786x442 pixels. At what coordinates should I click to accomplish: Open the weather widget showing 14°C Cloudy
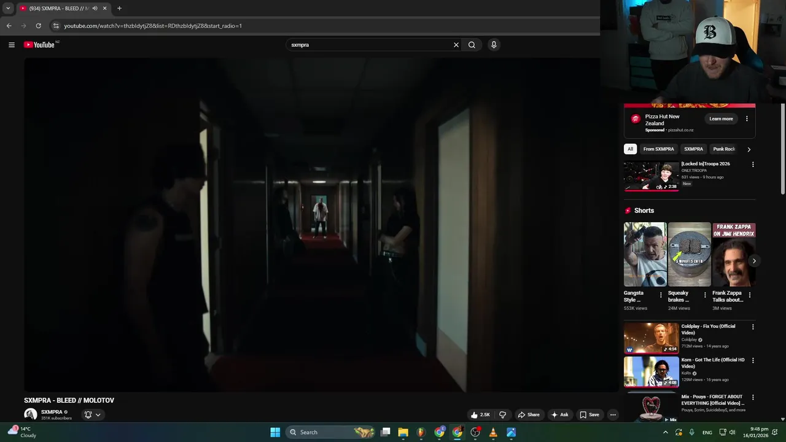[22, 432]
